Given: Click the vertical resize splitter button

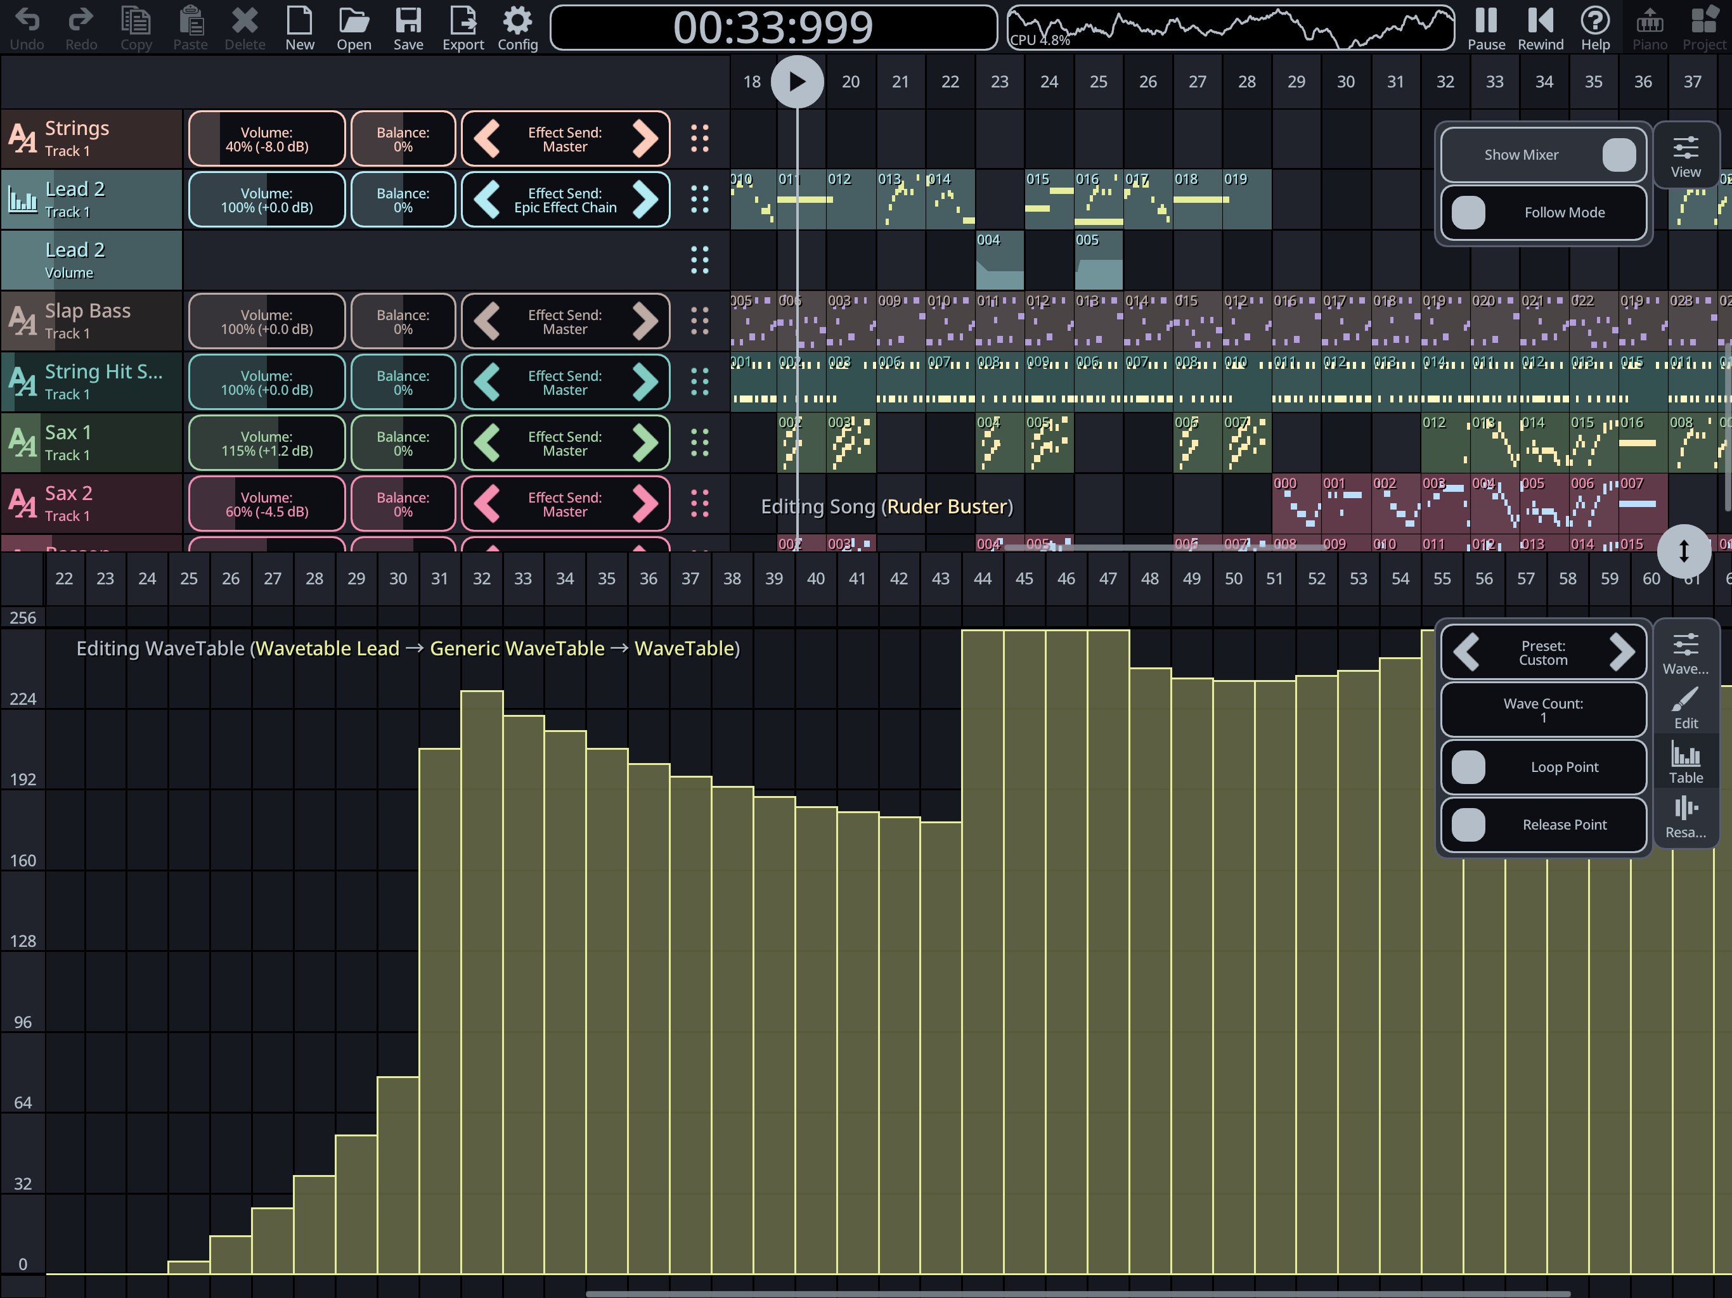Looking at the screenshot, I should click(x=1683, y=550).
